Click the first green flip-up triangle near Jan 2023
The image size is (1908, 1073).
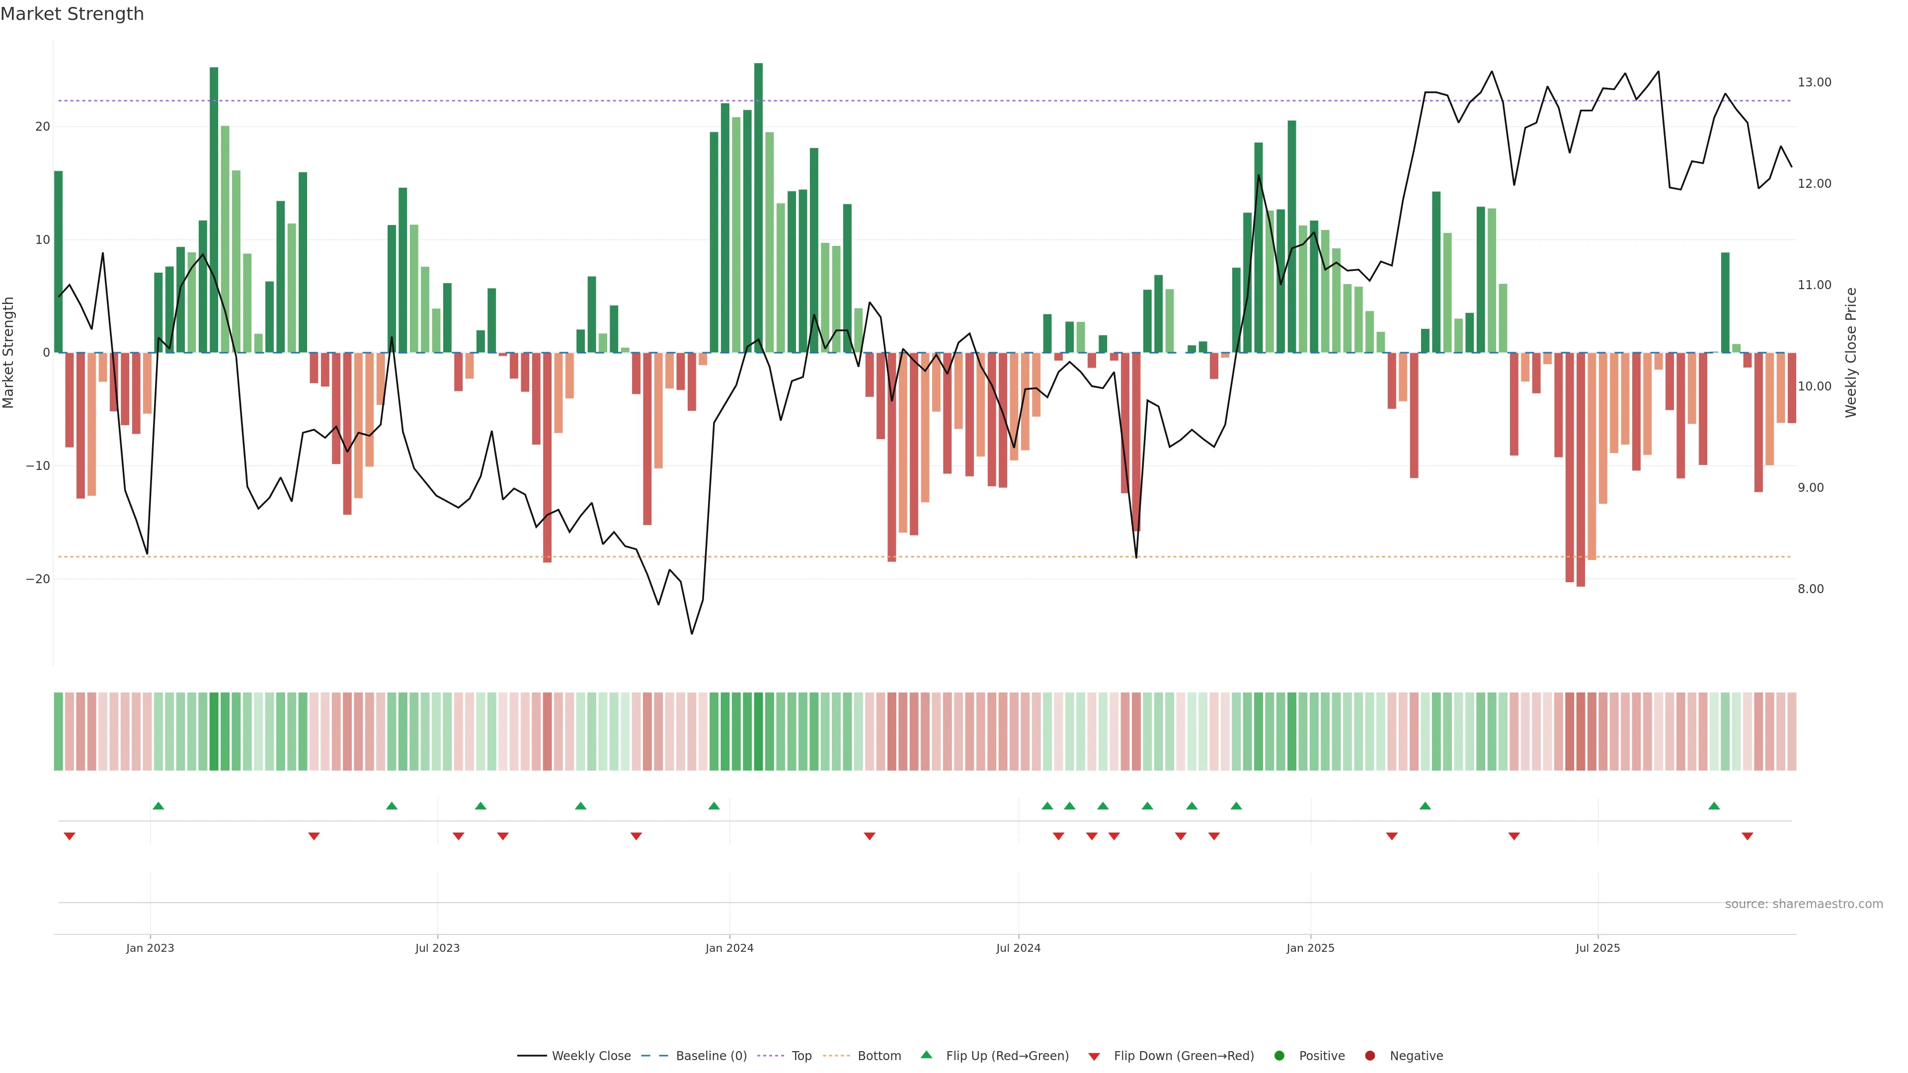pyautogui.click(x=158, y=806)
